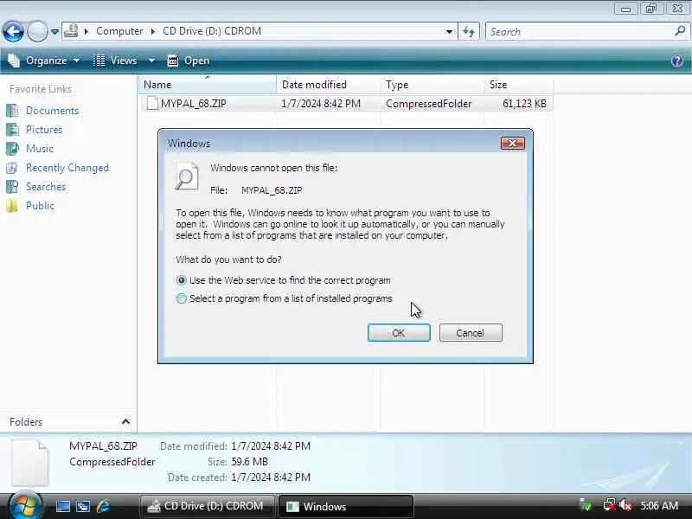Switch to CD Drive (D:) CDROM taskbar button
Viewport: 692px width, 519px height.
pos(208,506)
